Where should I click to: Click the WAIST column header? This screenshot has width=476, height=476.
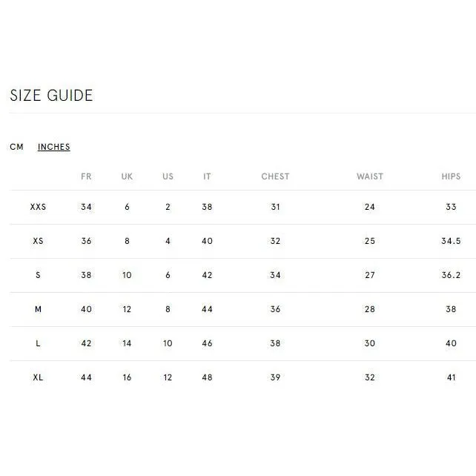pyautogui.click(x=370, y=176)
